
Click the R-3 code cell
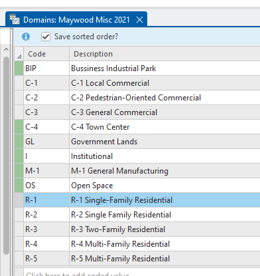point(46,229)
